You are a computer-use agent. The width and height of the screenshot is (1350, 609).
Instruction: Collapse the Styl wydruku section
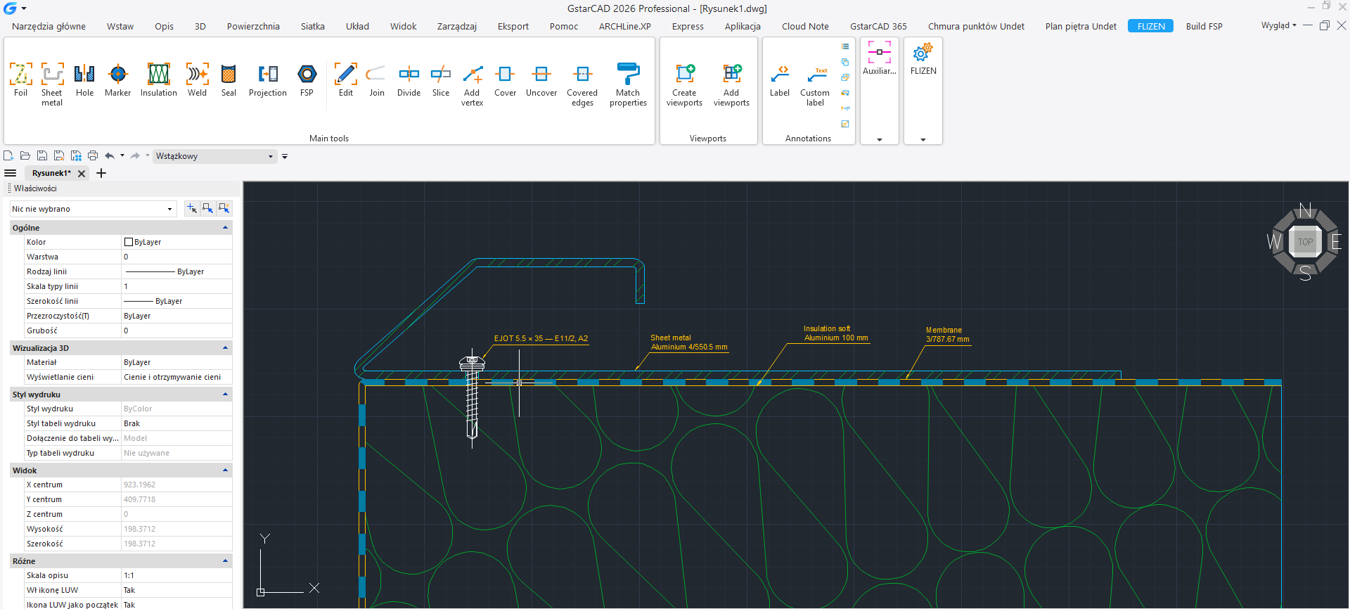[x=225, y=395]
